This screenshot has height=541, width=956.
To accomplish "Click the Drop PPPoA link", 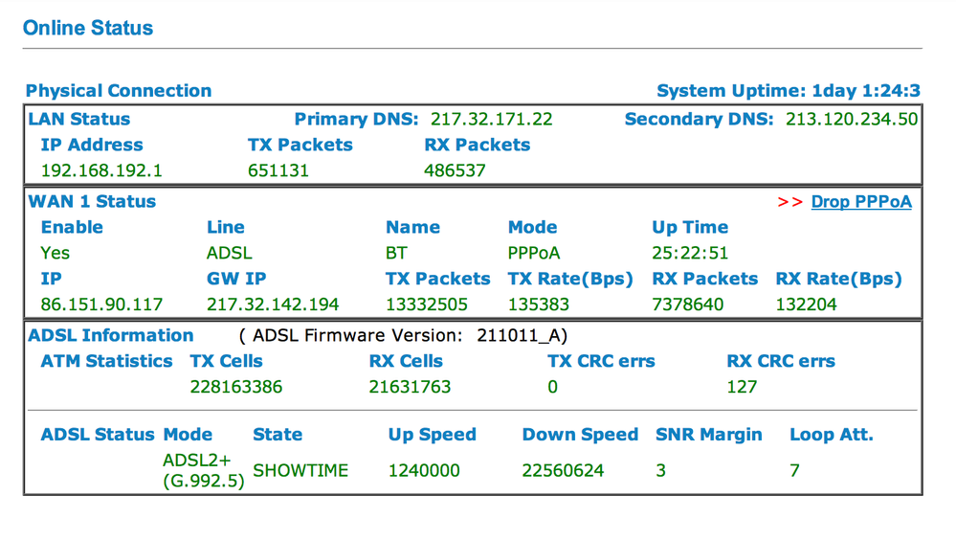I will coord(861,202).
